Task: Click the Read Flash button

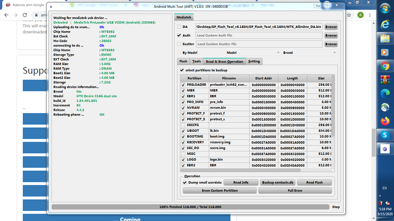Action: click(314, 182)
